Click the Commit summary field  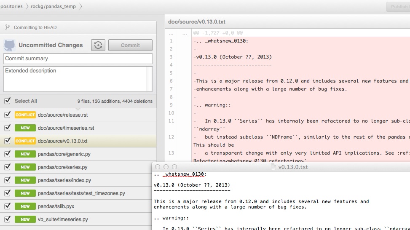coord(78,59)
